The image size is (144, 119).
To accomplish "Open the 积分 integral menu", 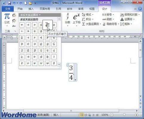I will (88, 19).
